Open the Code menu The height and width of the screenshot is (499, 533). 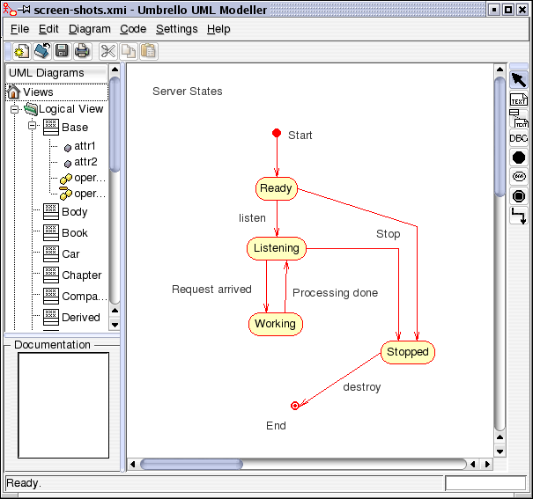point(133,29)
